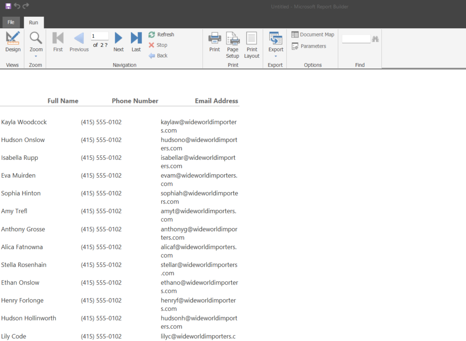The height and width of the screenshot is (341, 466).
Task: Select the name Stella Rosenhain
Action: coord(24,265)
